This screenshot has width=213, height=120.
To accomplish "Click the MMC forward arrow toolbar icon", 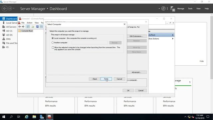I will coord(23,27).
